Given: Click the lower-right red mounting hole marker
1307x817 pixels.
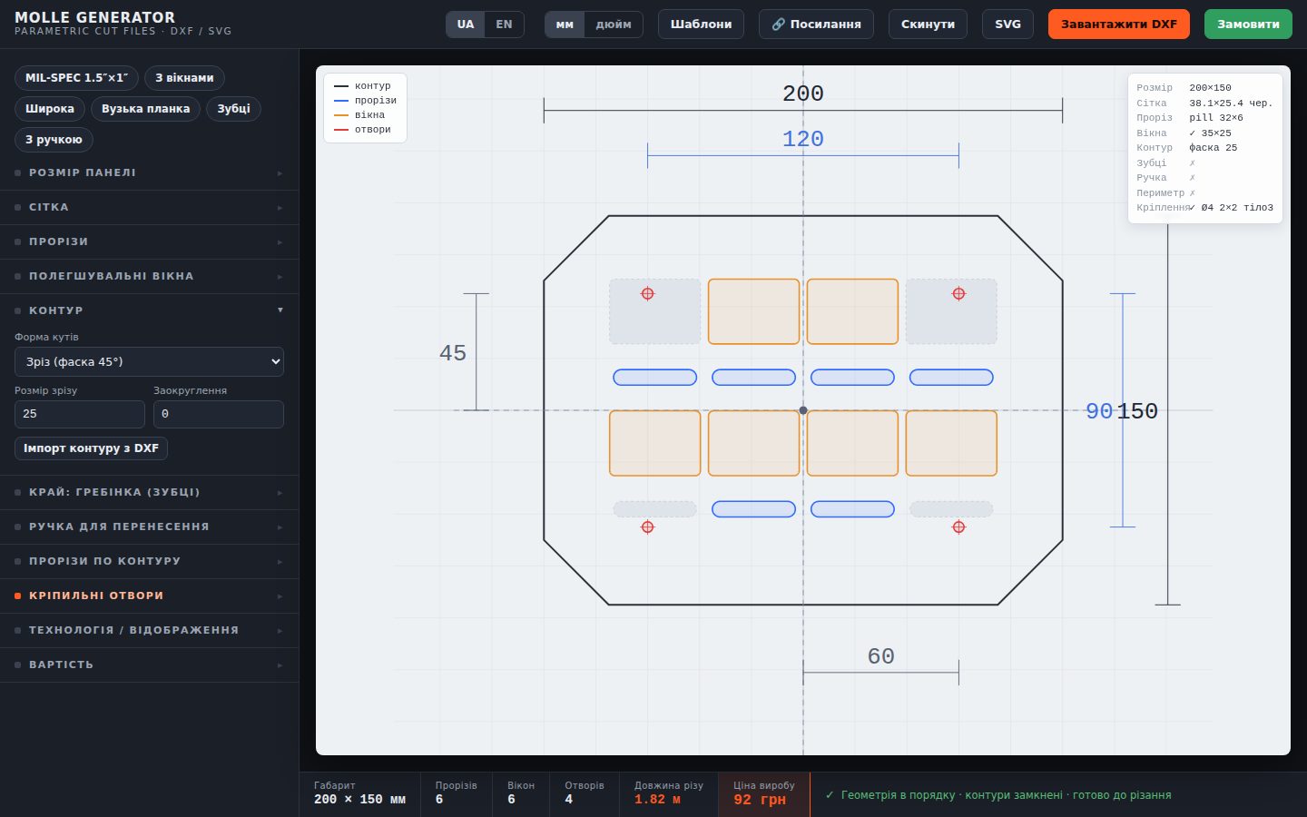Looking at the screenshot, I should (x=958, y=527).
